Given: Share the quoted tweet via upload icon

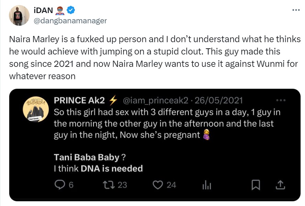Looking at the screenshot, I should (281, 185).
